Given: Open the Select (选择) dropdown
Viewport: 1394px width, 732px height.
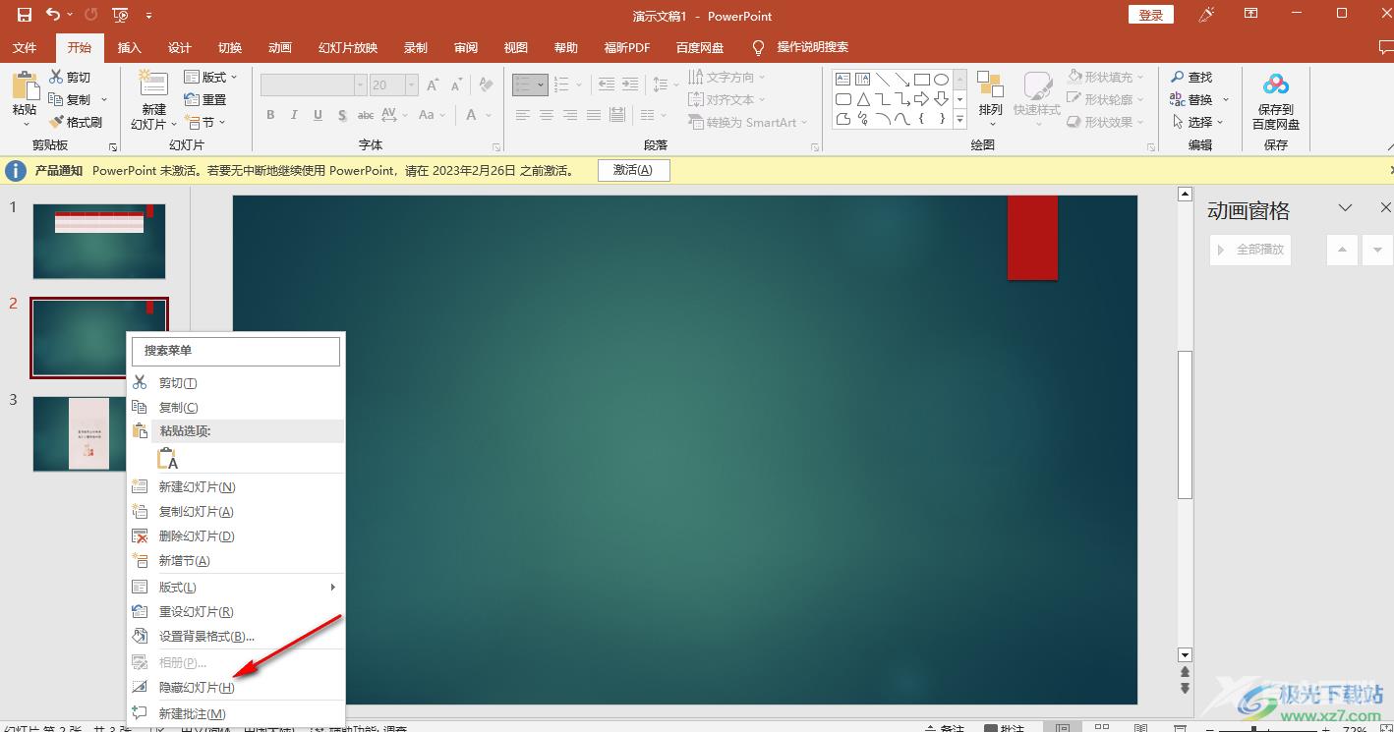Looking at the screenshot, I should coord(1197,122).
